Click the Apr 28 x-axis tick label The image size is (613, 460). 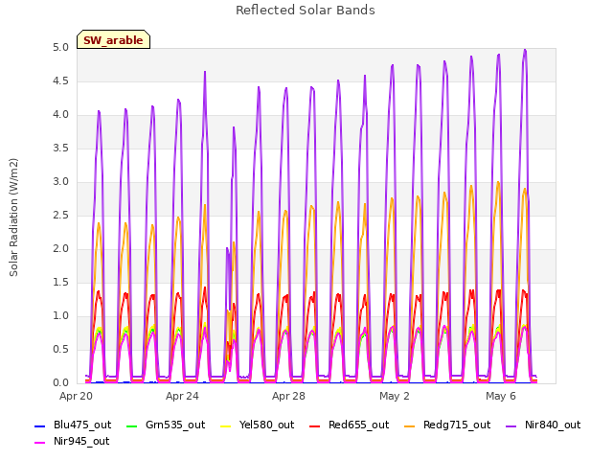click(288, 396)
